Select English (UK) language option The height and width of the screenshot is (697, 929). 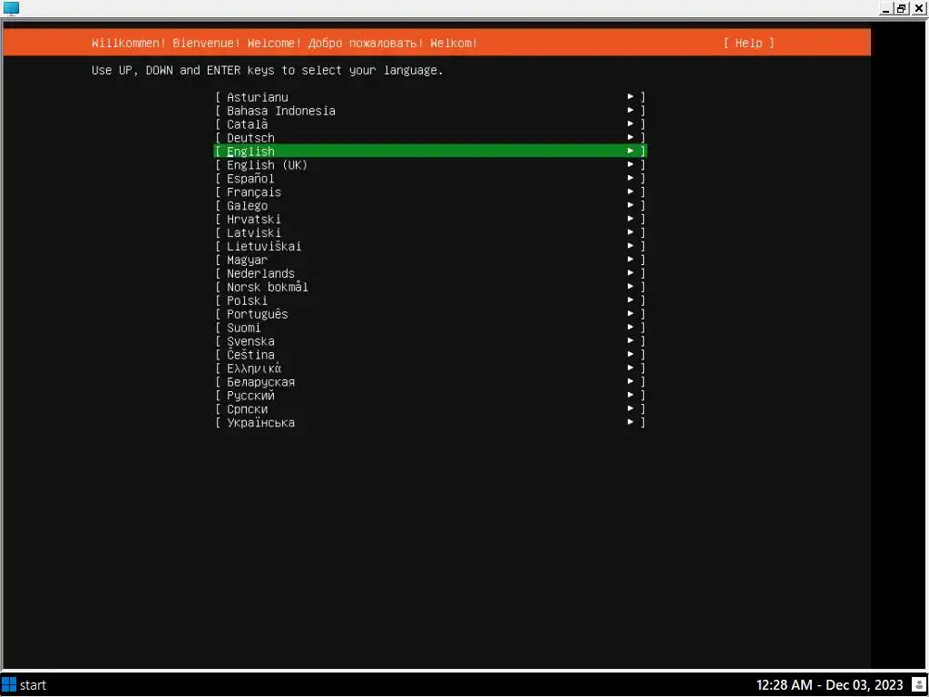coord(430,165)
